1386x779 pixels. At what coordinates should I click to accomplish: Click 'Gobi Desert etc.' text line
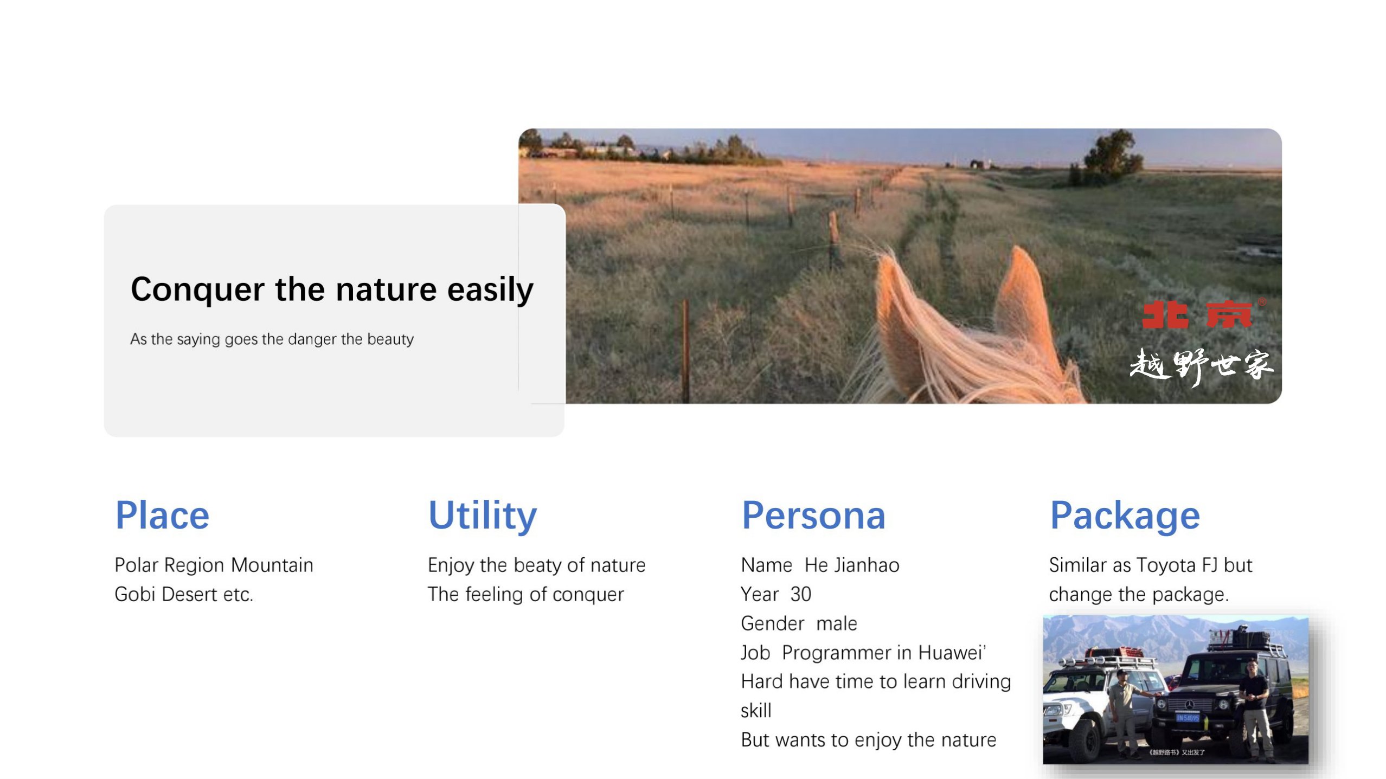click(184, 595)
